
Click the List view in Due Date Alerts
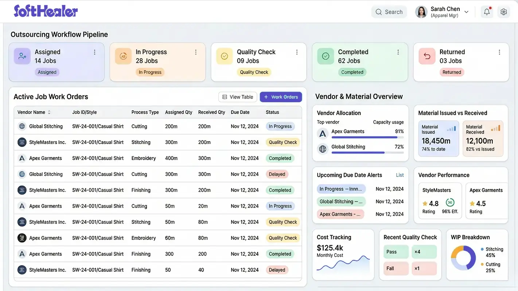(400, 175)
